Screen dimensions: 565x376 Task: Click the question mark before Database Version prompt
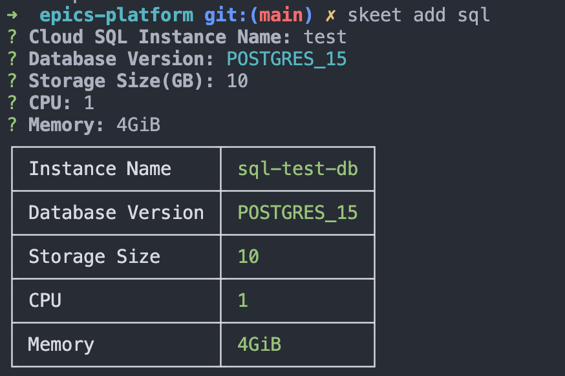tap(12, 59)
